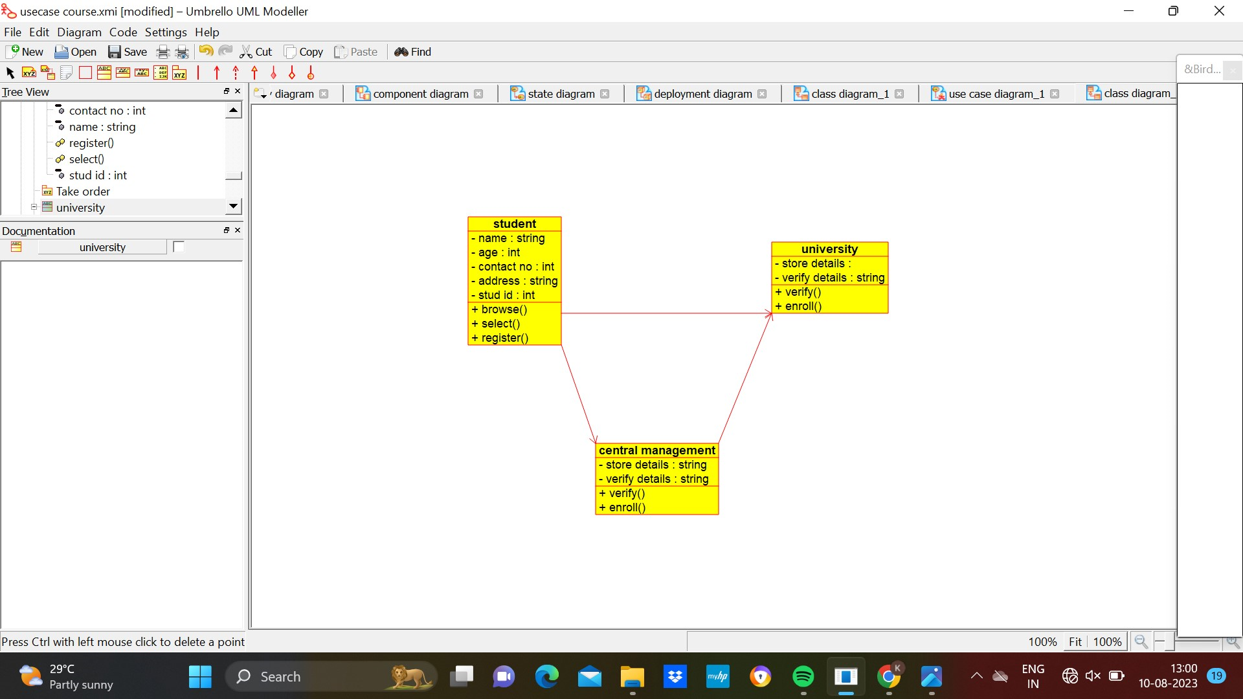The image size is (1243, 699).
Task: Close the component diagram tab
Action: pyautogui.click(x=478, y=94)
